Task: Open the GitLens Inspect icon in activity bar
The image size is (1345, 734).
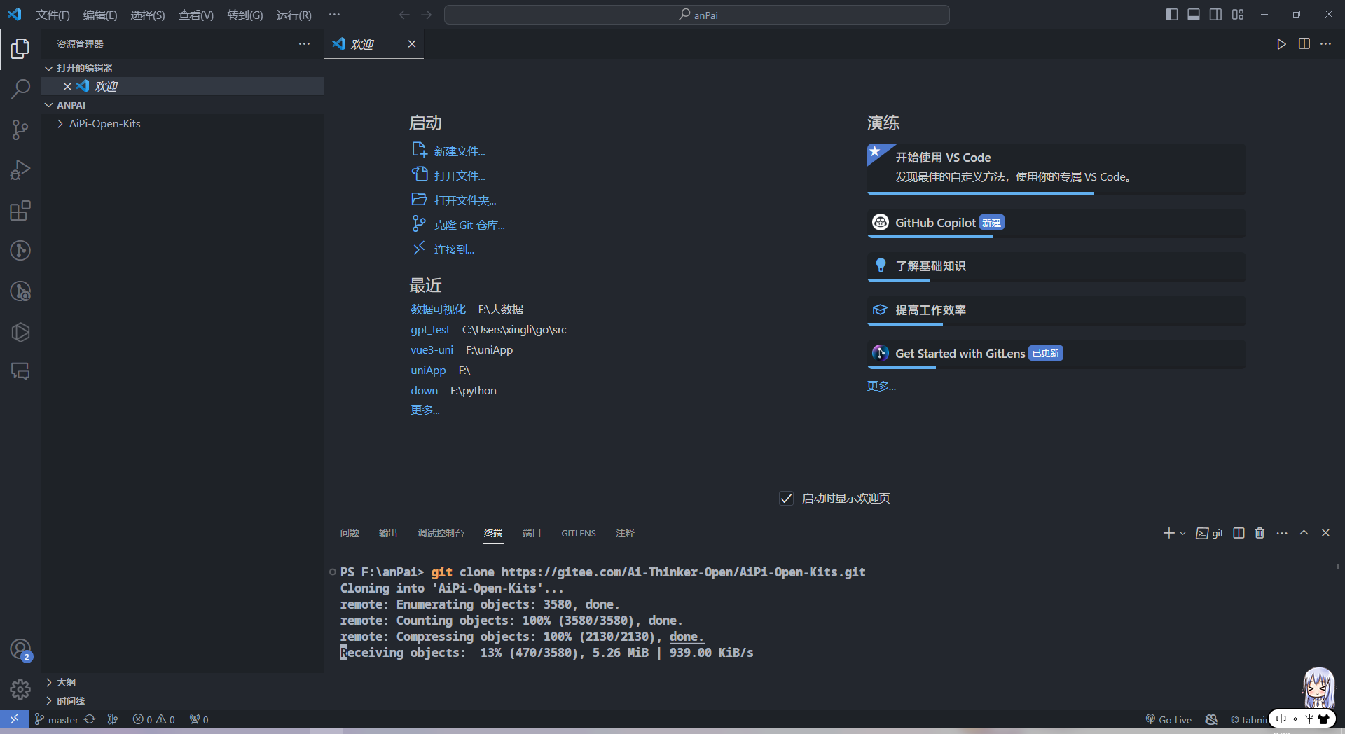Action: pos(20,291)
